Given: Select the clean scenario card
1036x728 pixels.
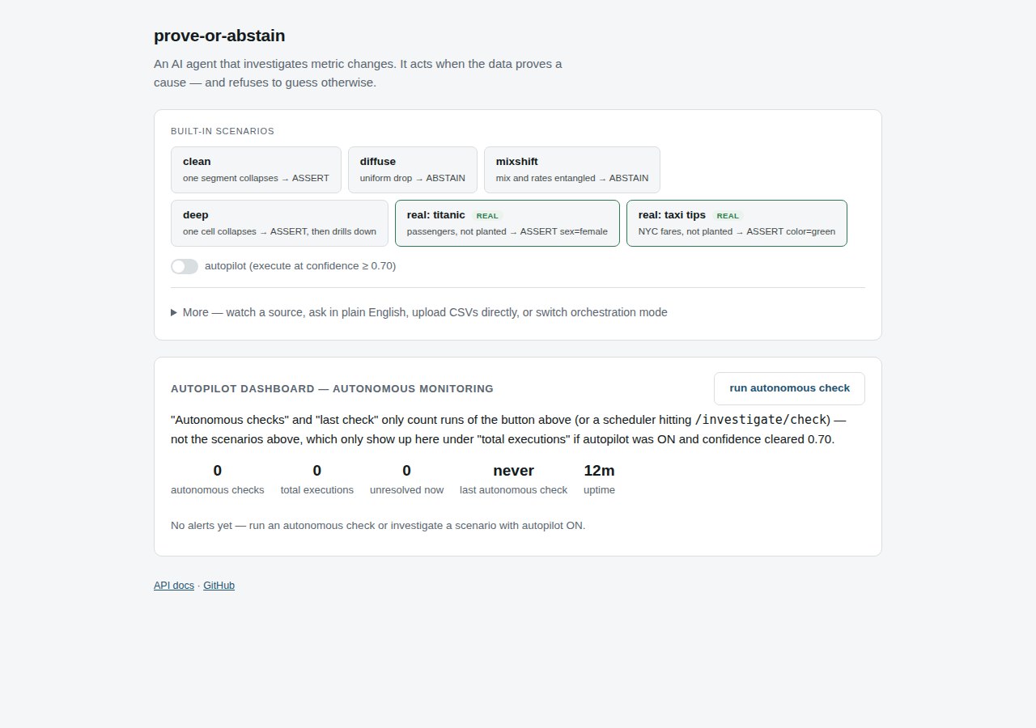Looking at the screenshot, I should click(256, 170).
